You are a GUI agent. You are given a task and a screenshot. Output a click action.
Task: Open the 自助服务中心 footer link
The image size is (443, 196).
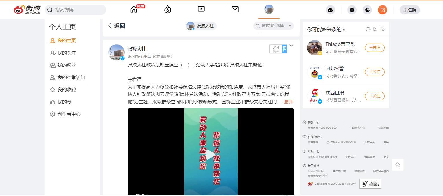[357, 128]
